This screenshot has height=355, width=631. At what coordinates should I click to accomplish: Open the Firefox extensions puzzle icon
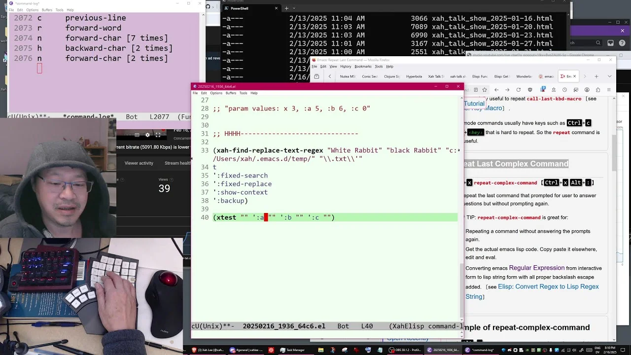tap(598, 90)
